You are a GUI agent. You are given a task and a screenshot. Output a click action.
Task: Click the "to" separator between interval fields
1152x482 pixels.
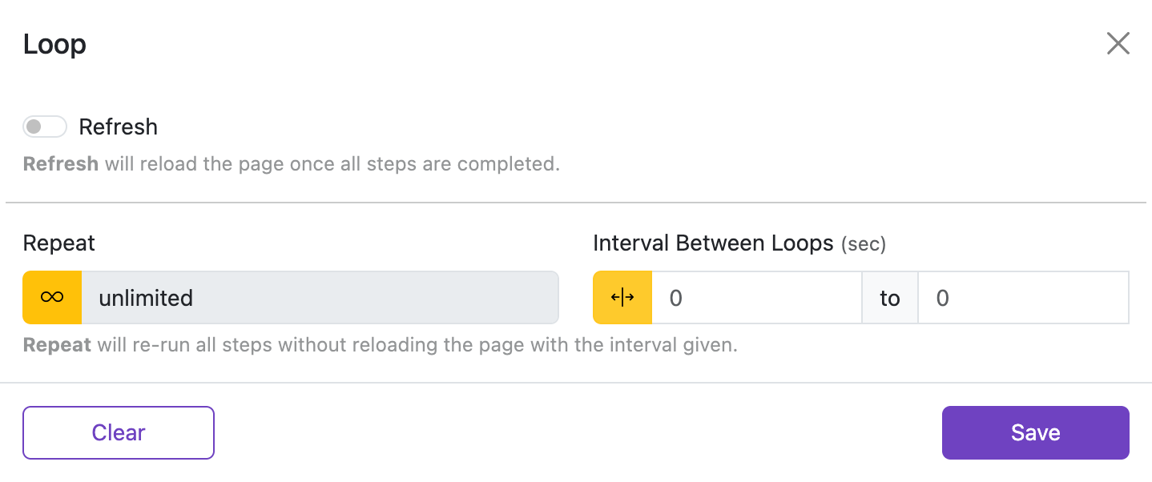tap(890, 298)
